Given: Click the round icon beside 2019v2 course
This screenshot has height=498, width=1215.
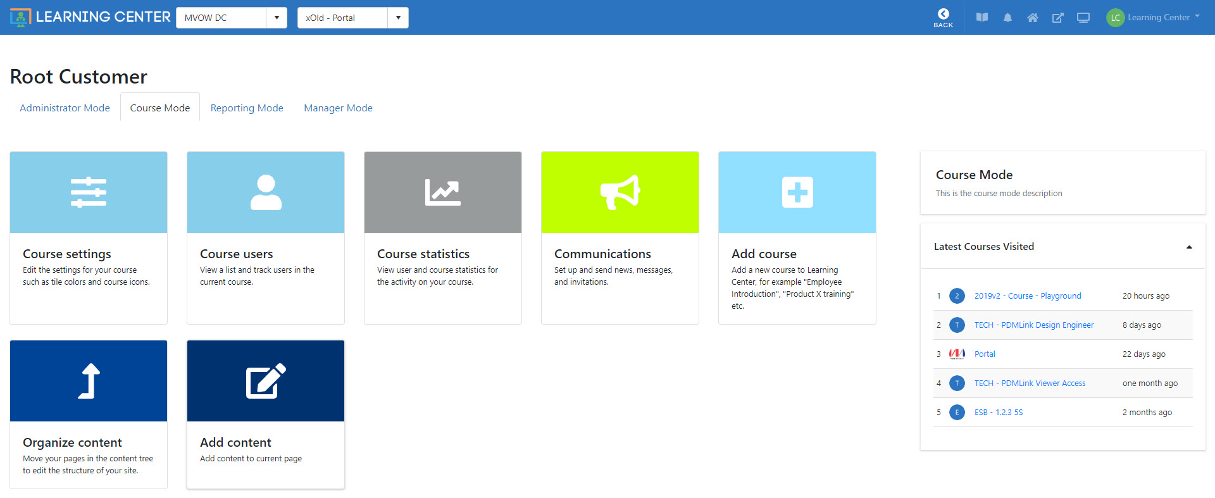Looking at the screenshot, I should click(957, 296).
